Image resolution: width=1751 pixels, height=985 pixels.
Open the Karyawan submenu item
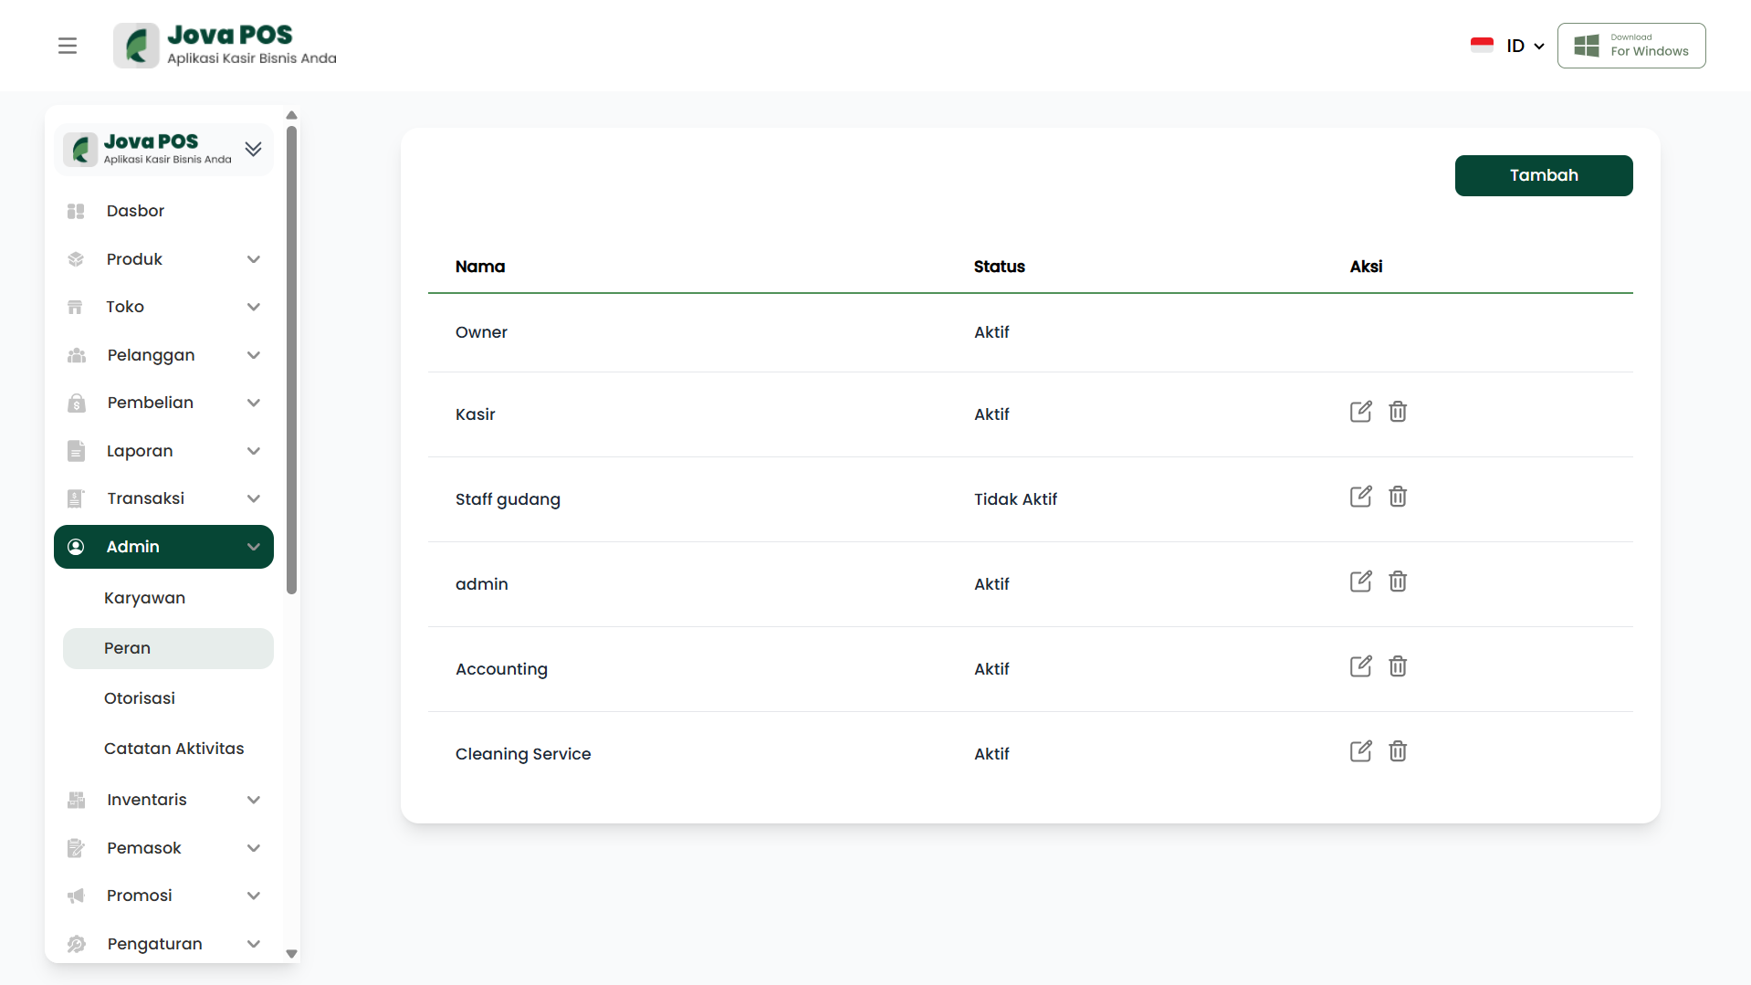tap(144, 598)
